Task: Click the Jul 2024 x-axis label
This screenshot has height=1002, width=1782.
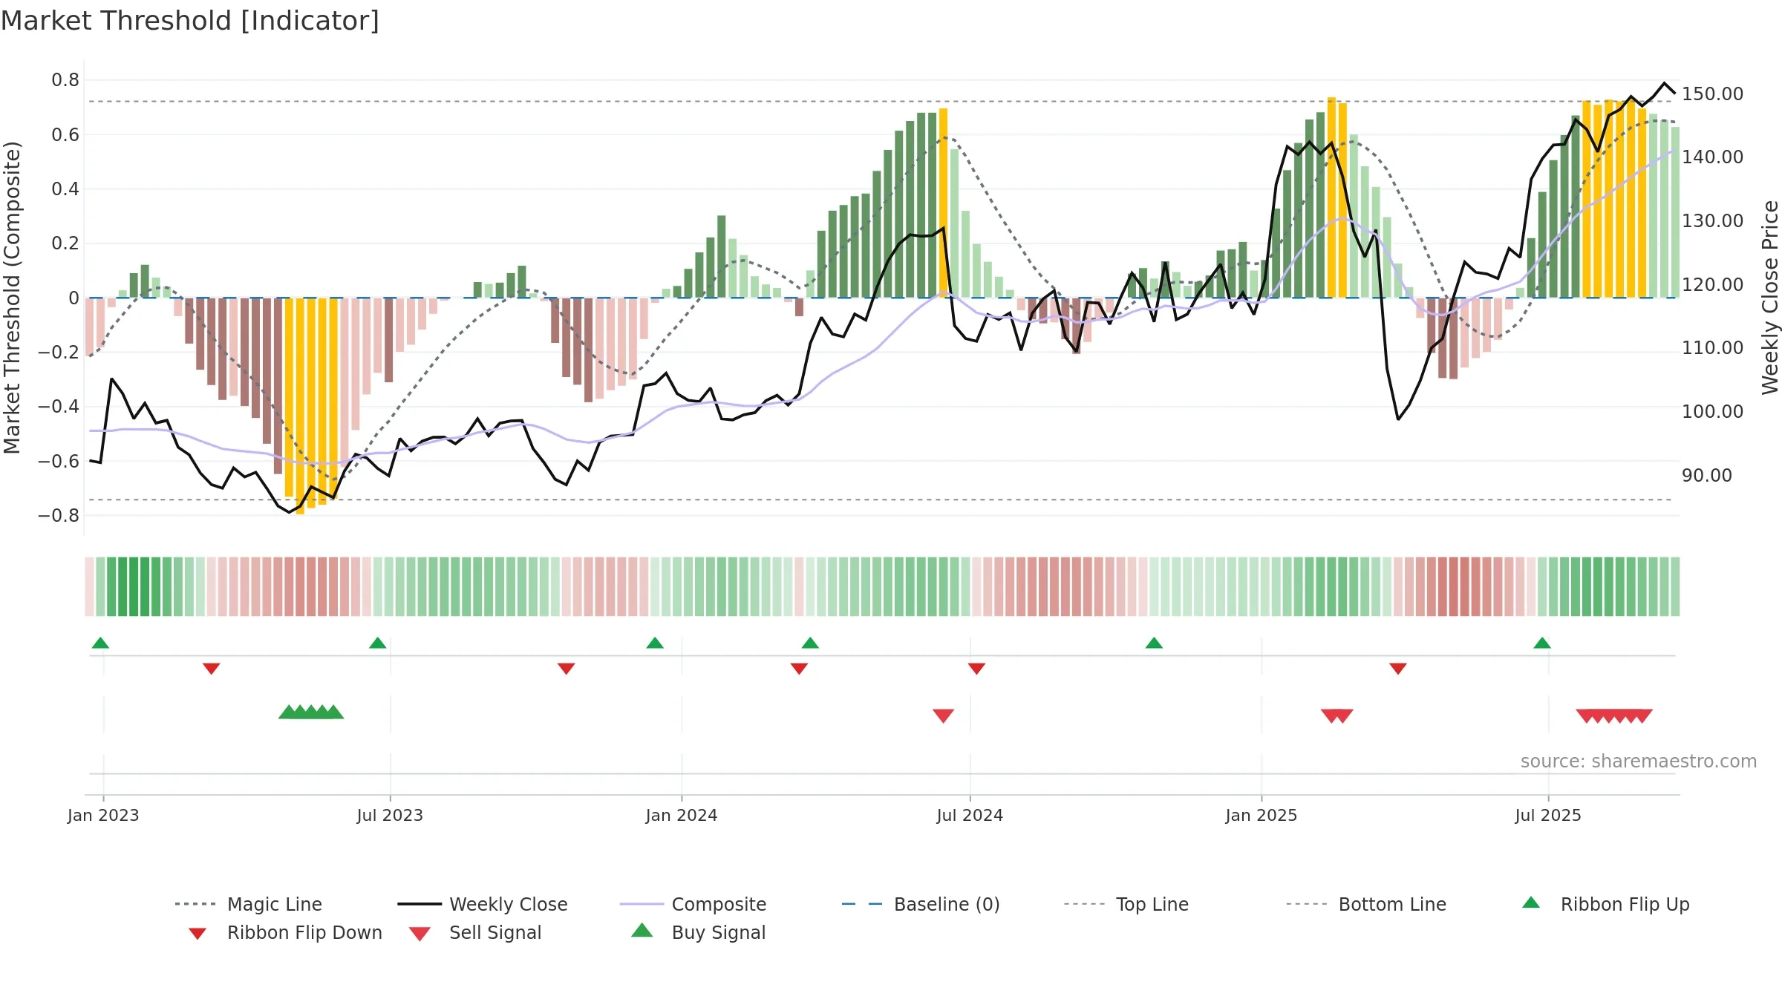Action: 970,815
